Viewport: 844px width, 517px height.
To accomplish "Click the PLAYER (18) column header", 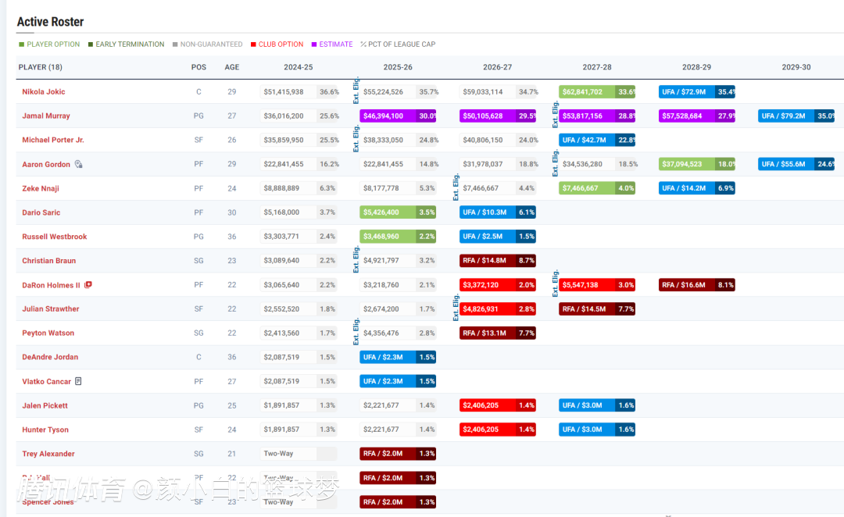I will [x=41, y=67].
